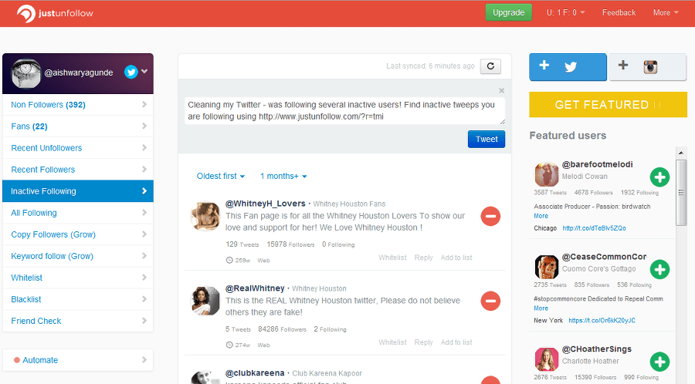Open @CHoatherSings avatar picture
695x384 pixels.
tap(547, 359)
